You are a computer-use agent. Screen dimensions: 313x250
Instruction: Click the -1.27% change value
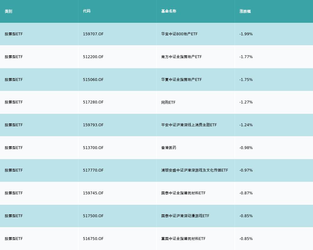(246, 102)
